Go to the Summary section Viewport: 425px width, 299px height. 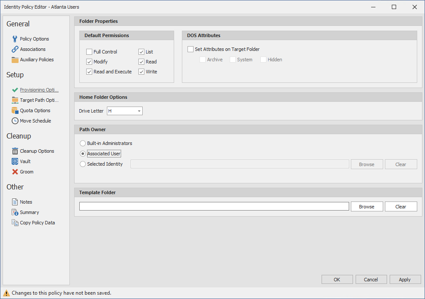(x=29, y=212)
